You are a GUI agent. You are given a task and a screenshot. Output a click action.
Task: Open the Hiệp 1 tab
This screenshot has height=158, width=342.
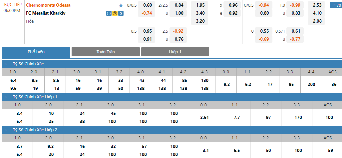click(175, 52)
